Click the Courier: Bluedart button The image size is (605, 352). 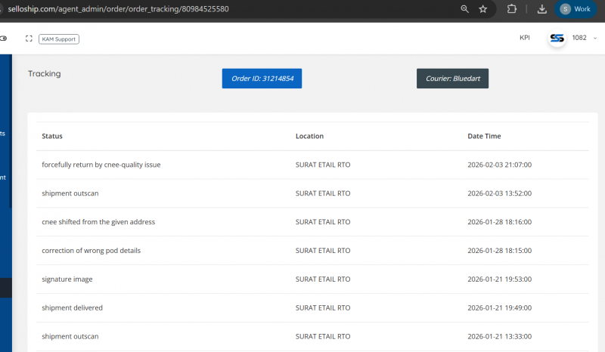pos(452,79)
